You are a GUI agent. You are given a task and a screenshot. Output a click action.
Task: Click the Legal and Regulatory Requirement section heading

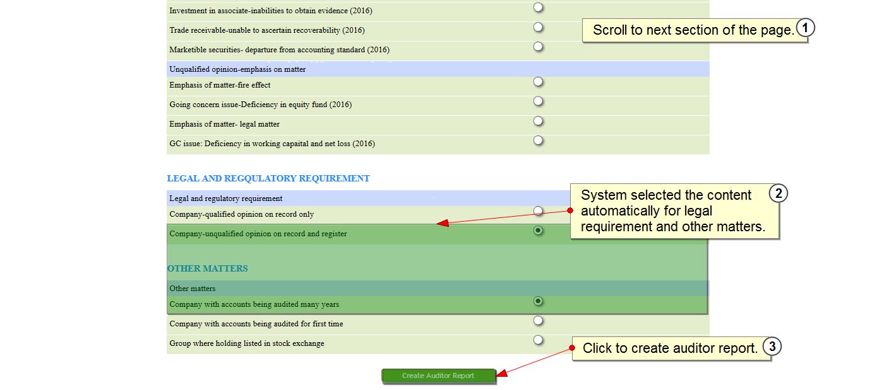tap(268, 179)
